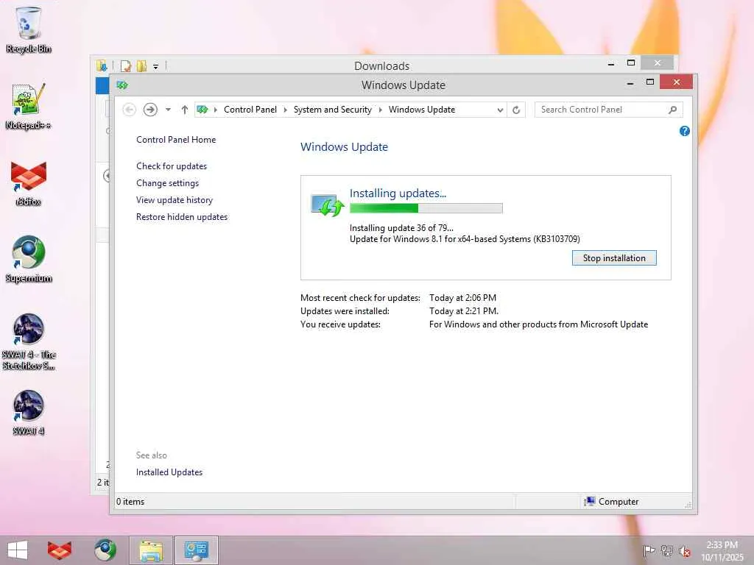Expand the address bar history dropdown
The image size is (754, 565).
pyautogui.click(x=500, y=110)
